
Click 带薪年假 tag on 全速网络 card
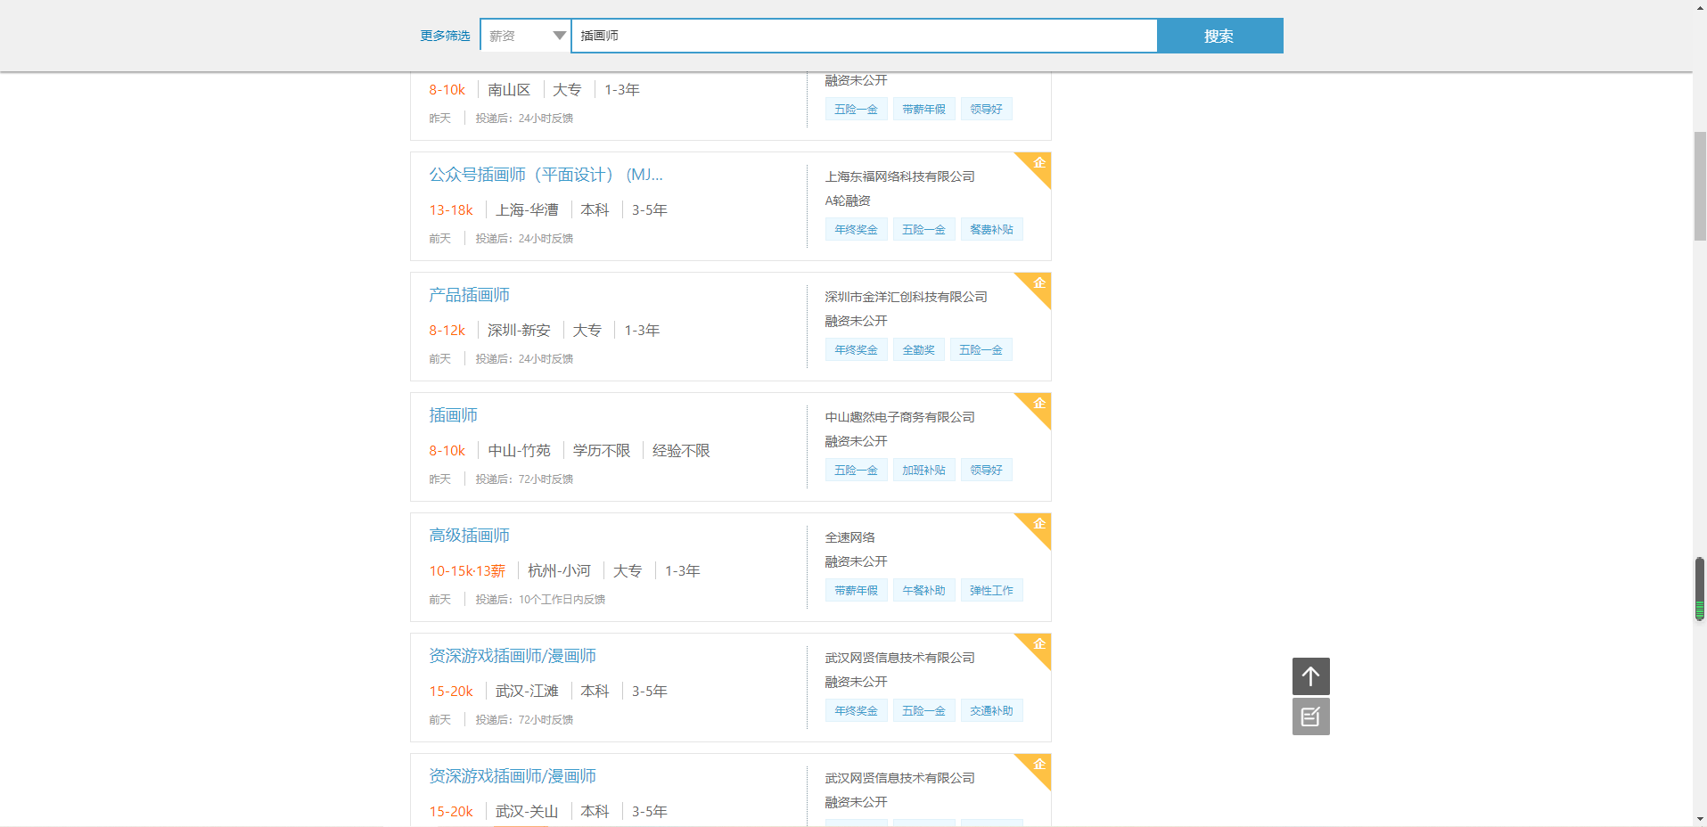pos(856,591)
